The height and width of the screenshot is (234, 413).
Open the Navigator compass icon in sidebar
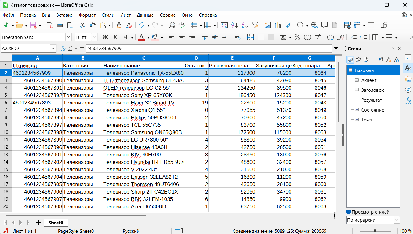pos(408,90)
